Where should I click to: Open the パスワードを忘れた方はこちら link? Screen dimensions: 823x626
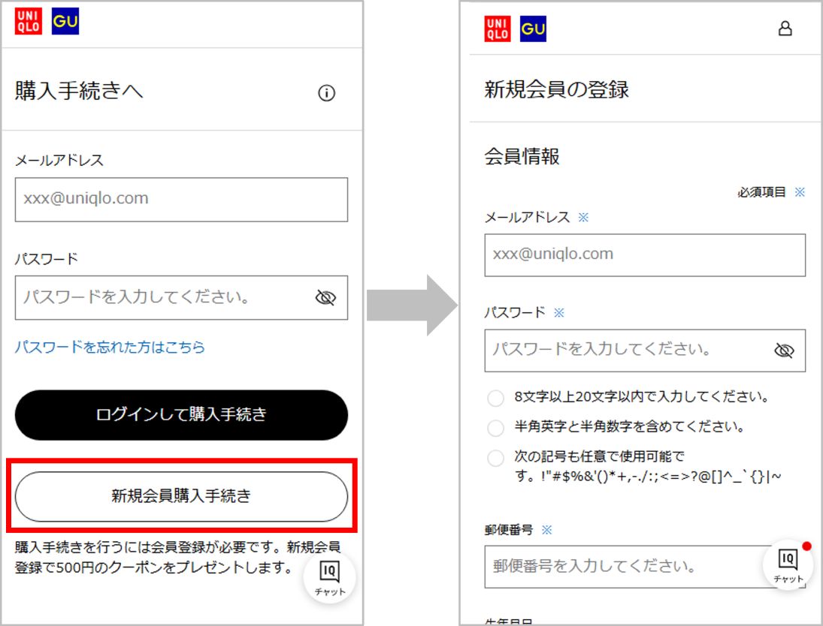click(x=110, y=347)
